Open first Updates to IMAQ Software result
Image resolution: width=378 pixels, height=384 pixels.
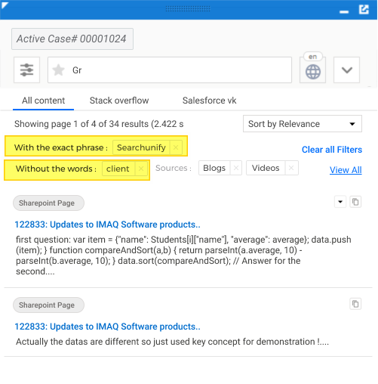click(x=107, y=225)
